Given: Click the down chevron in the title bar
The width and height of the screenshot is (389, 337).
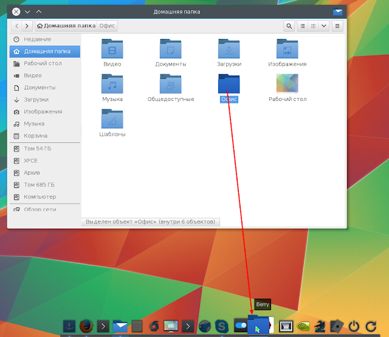Looking at the screenshot, I should [27, 12].
